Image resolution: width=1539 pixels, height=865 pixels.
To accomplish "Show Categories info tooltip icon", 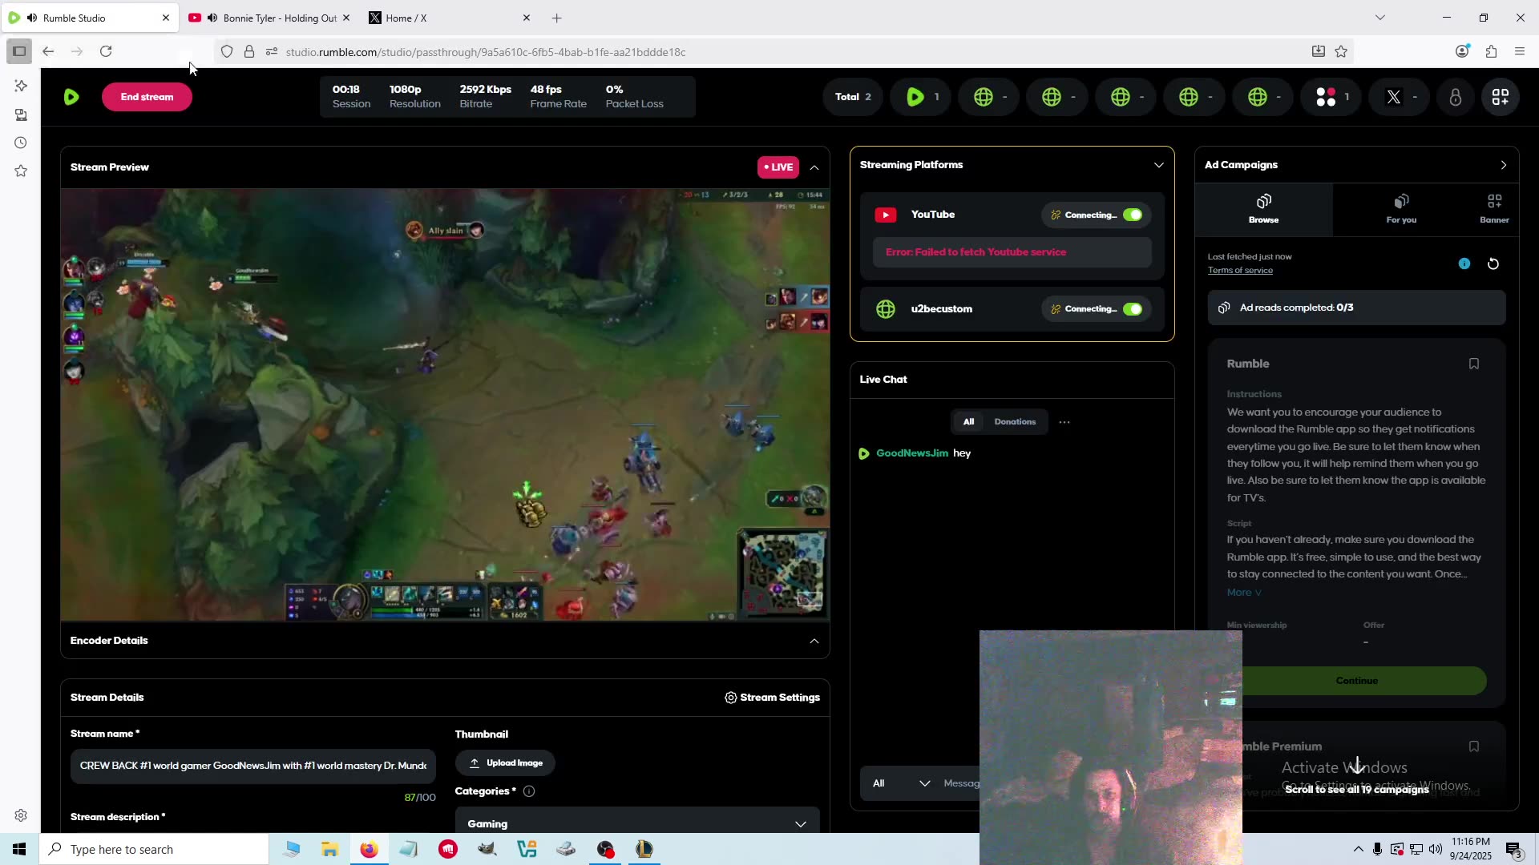I will pos(529,791).
